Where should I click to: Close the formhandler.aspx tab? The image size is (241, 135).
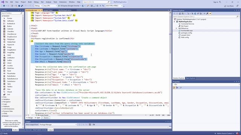click(41, 10)
